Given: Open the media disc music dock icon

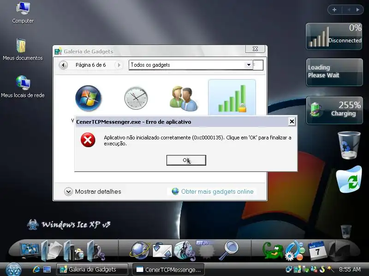Looking at the screenshot, I should (185, 251).
